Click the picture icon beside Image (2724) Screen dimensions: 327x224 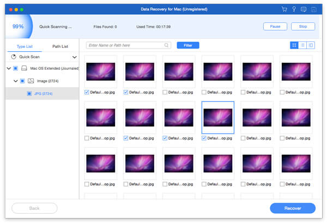(x=31, y=81)
